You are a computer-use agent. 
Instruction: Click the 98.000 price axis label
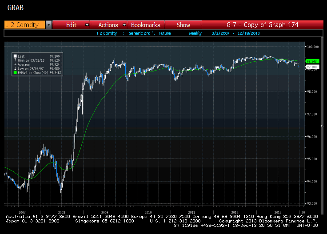pyautogui.click(x=312, y=91)
